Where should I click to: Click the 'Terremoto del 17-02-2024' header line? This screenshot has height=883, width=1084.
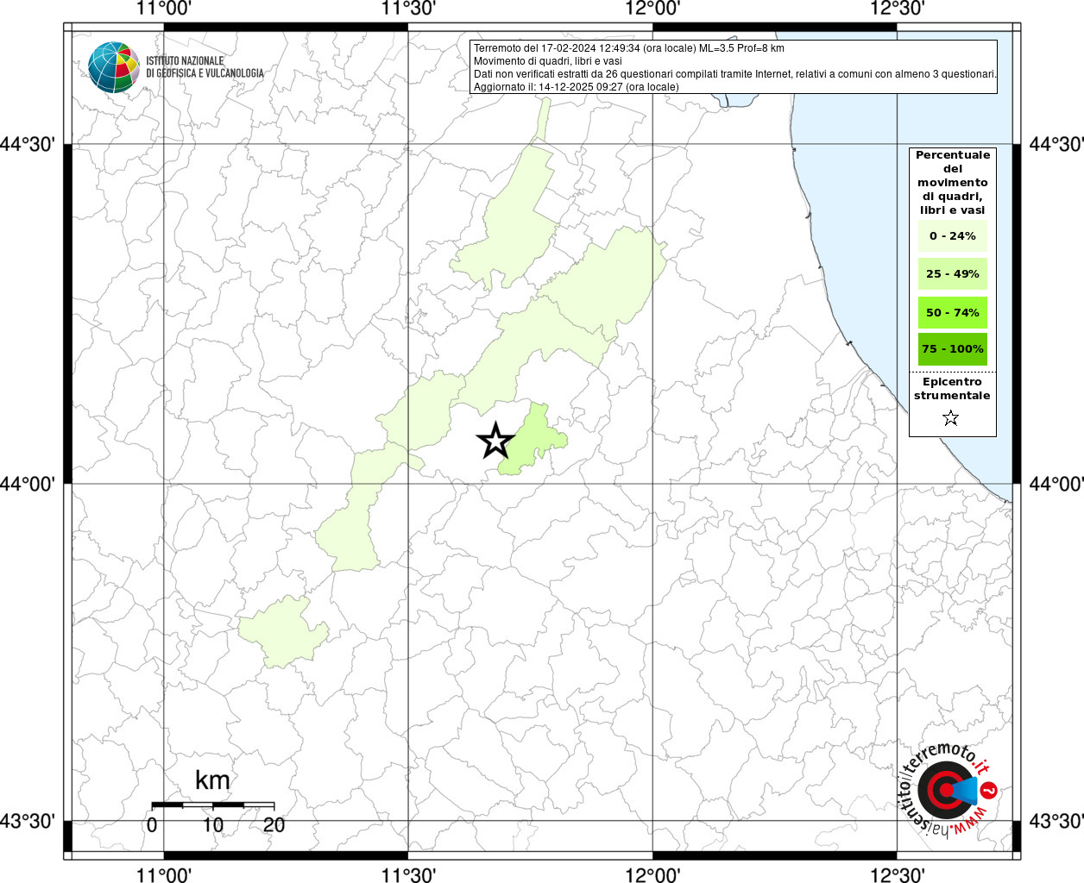point(629,48)
